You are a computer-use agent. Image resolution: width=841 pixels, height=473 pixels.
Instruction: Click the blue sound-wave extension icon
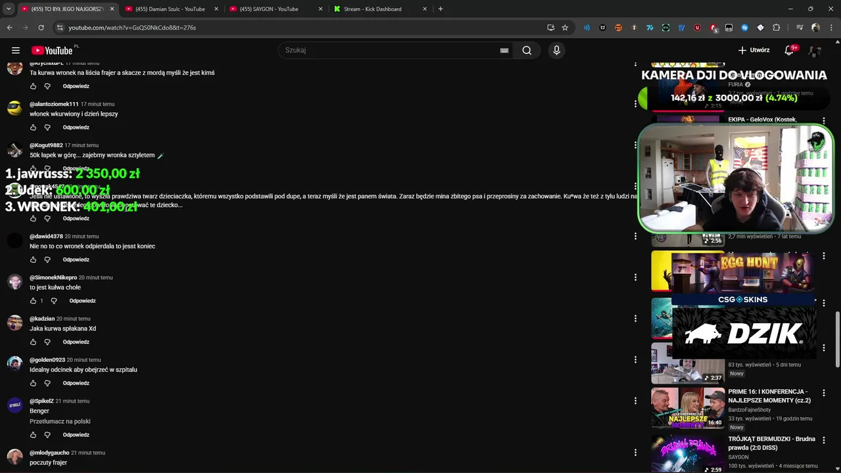[587, 28]
